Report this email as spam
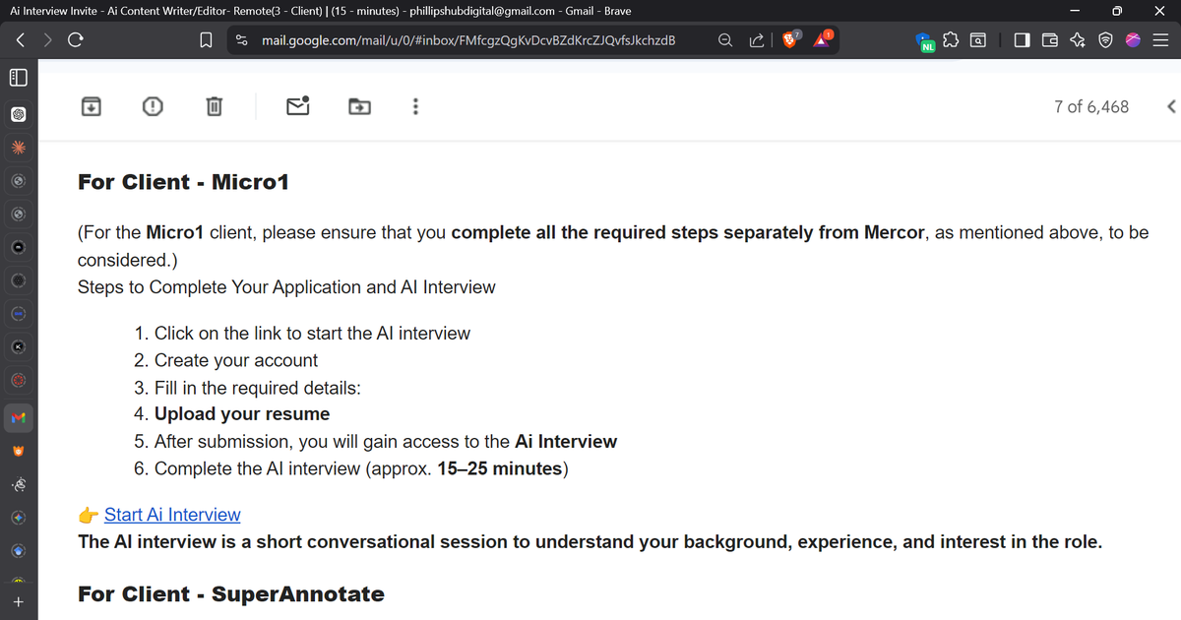Viewport: 1181px width, 620px height. click(x=153, y=106)
